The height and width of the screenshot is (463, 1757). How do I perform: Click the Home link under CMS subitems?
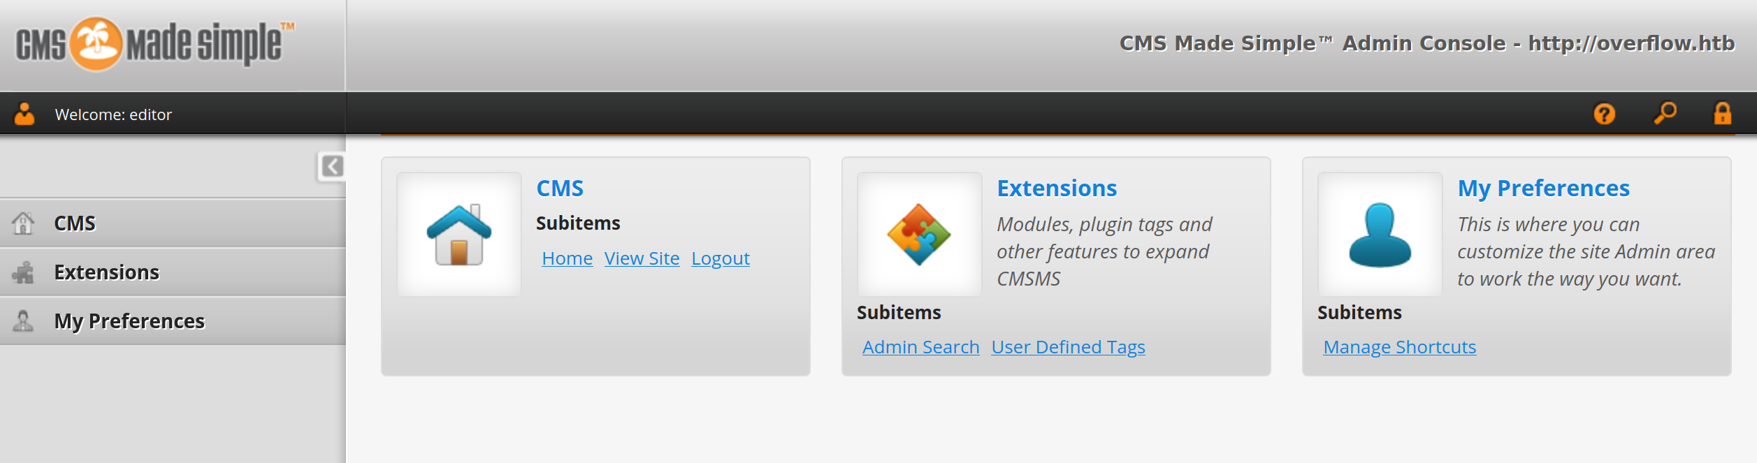[x=567, y=258]
